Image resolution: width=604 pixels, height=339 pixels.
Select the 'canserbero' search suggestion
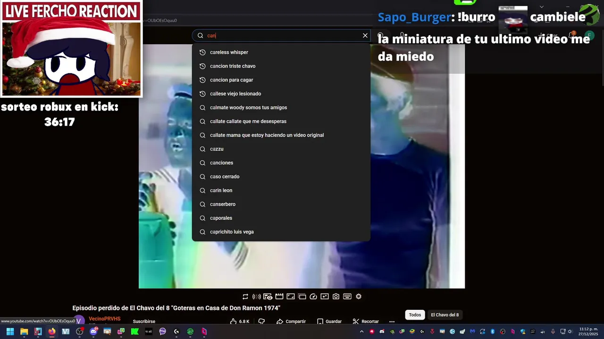[x=281, y=204]
